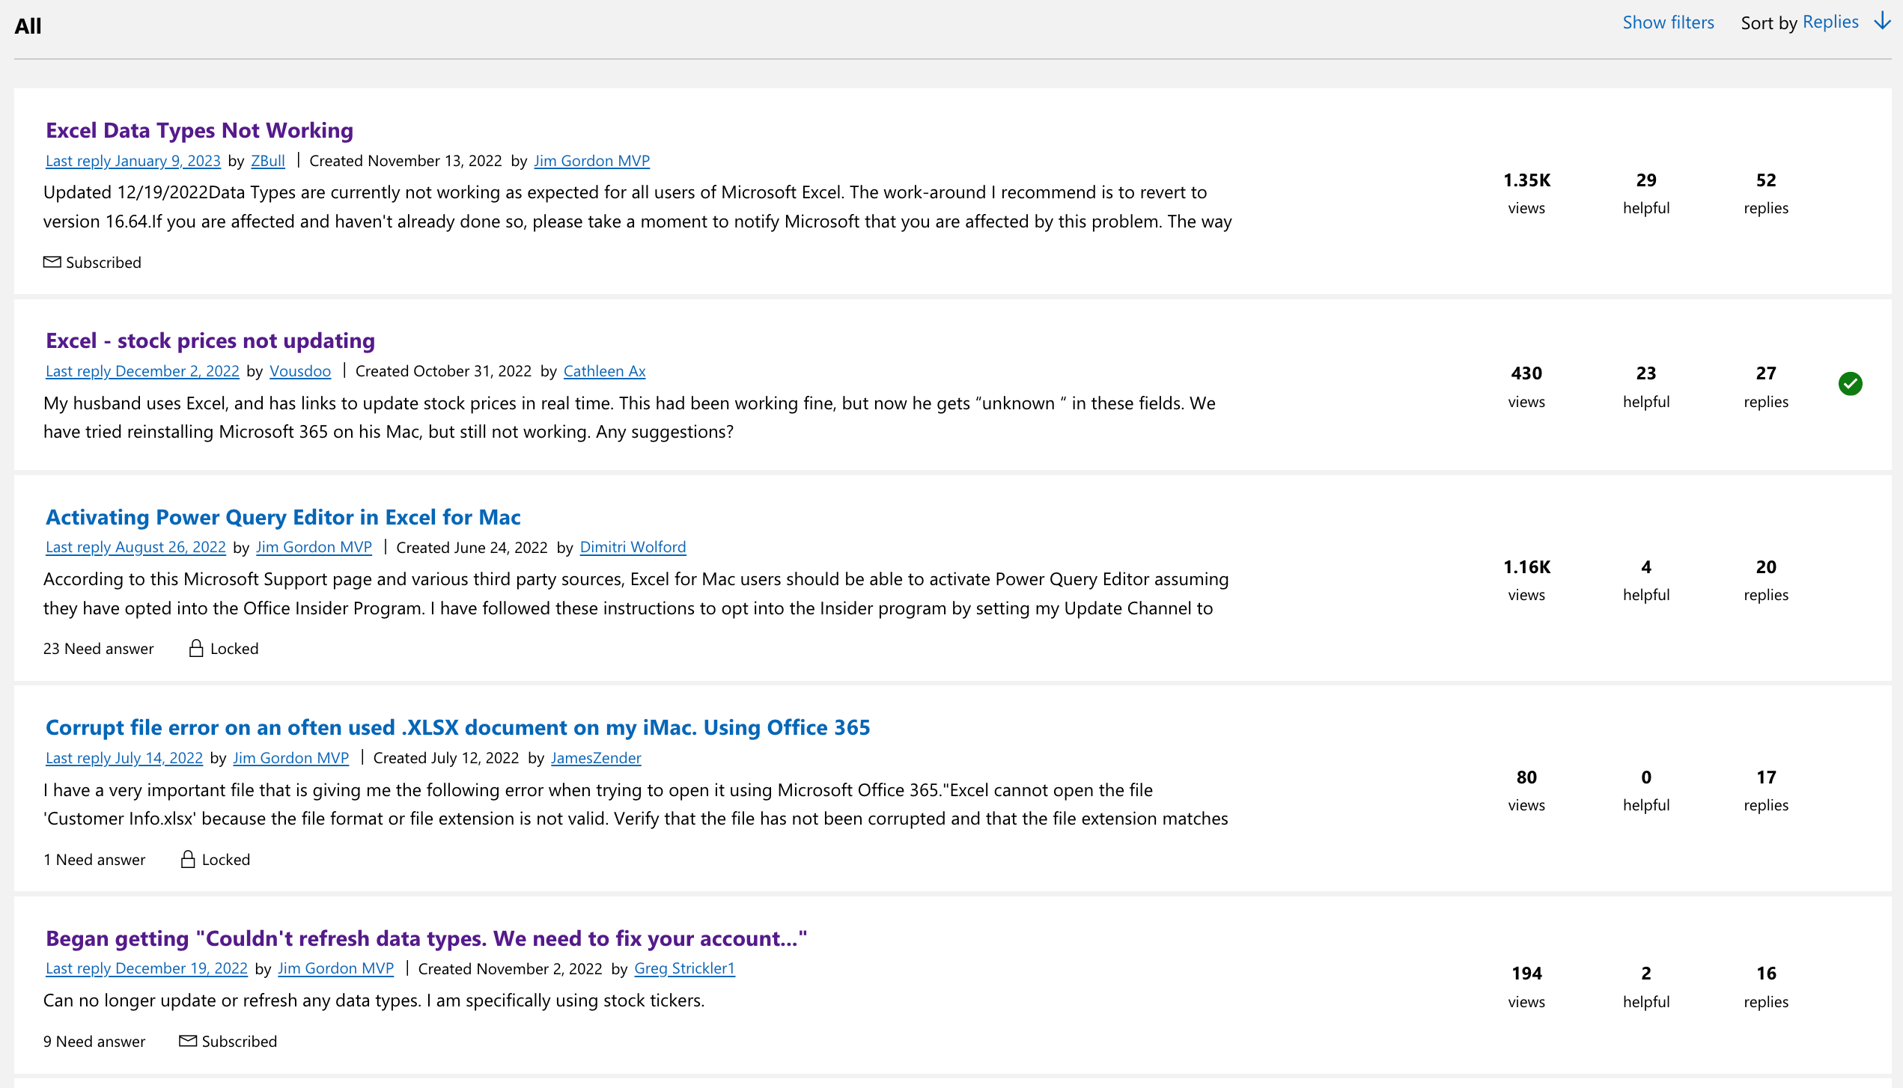Viewport: 1903px width, 1088px height.
Task: Click the Greg Strickler1 author link
Action: click(x=684, y=968)
